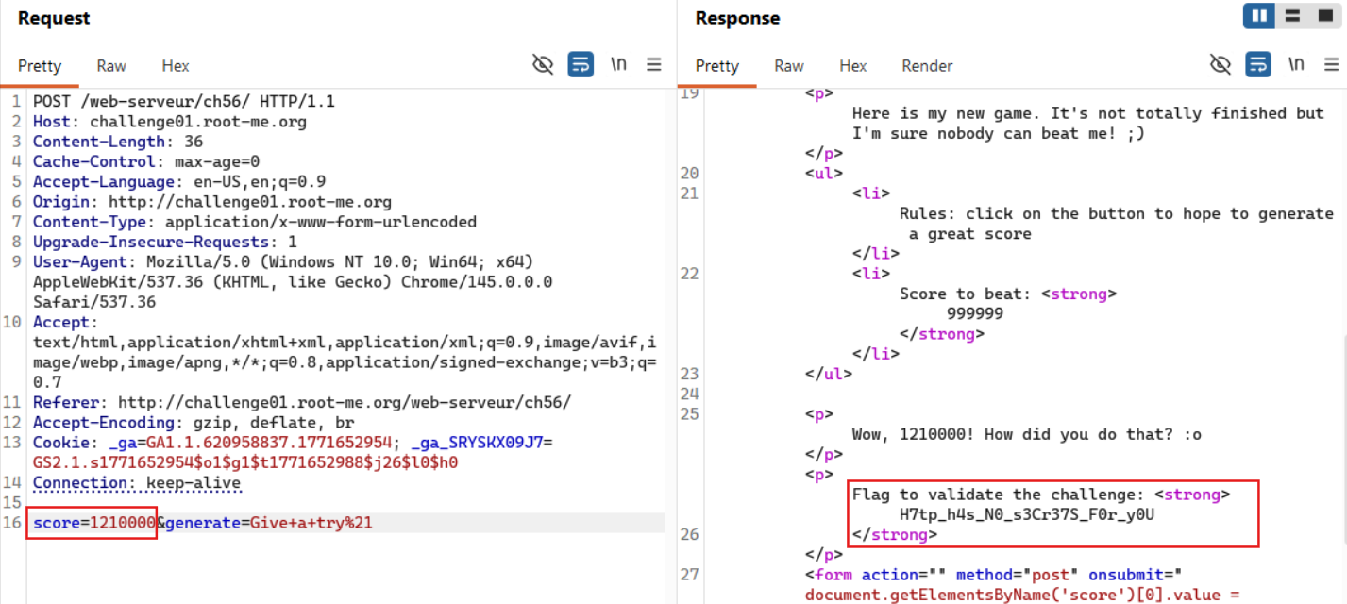Open Response panel hamburger options menu
Screen dimensions: 1347x604
[x=1331, y=64]
